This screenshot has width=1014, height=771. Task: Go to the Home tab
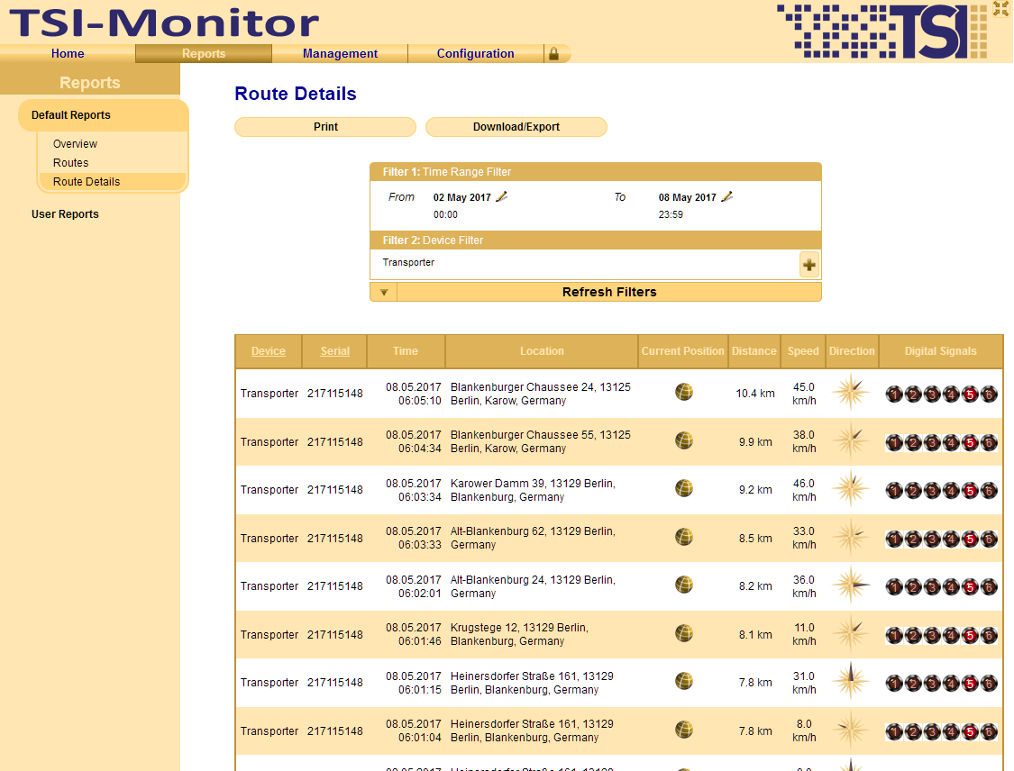pos(68,54)
